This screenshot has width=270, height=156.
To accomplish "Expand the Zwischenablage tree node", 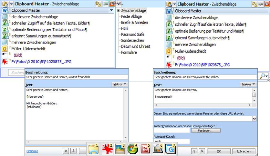I will click(118, 11).
